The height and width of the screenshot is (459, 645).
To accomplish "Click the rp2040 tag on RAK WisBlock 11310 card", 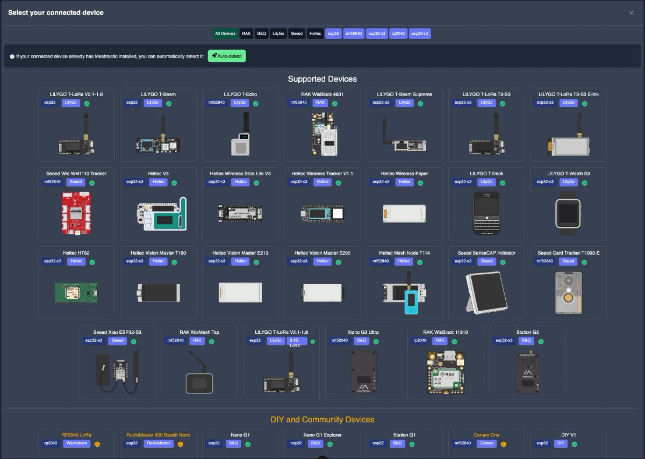I will (x=420, y=341).
